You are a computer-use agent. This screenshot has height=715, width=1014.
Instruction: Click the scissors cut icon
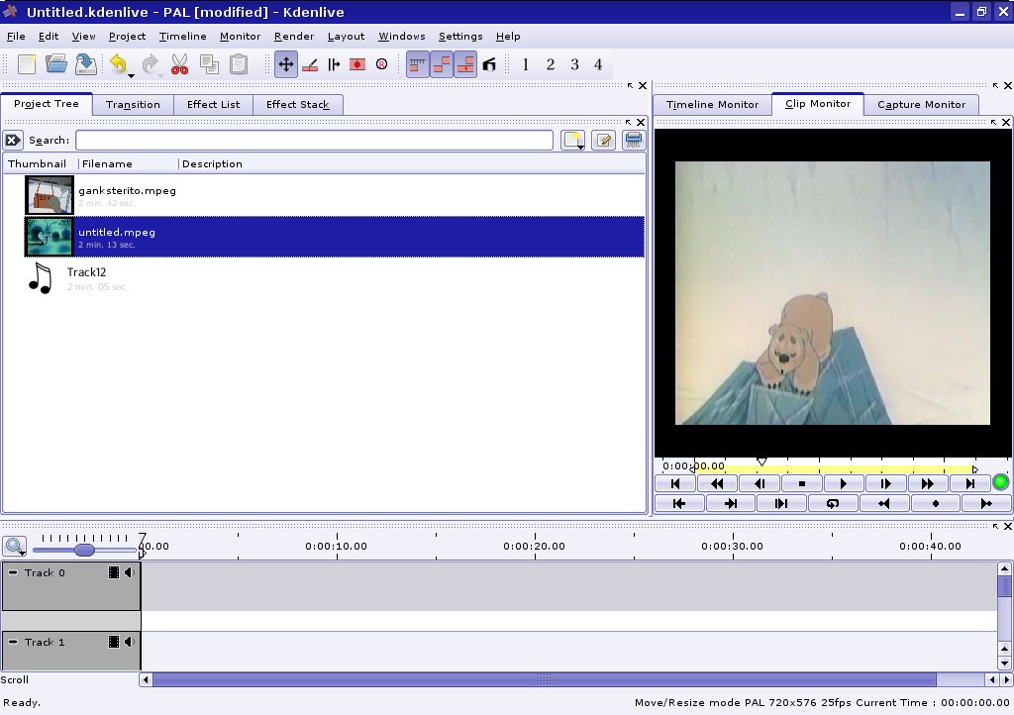tap(179, 64)
